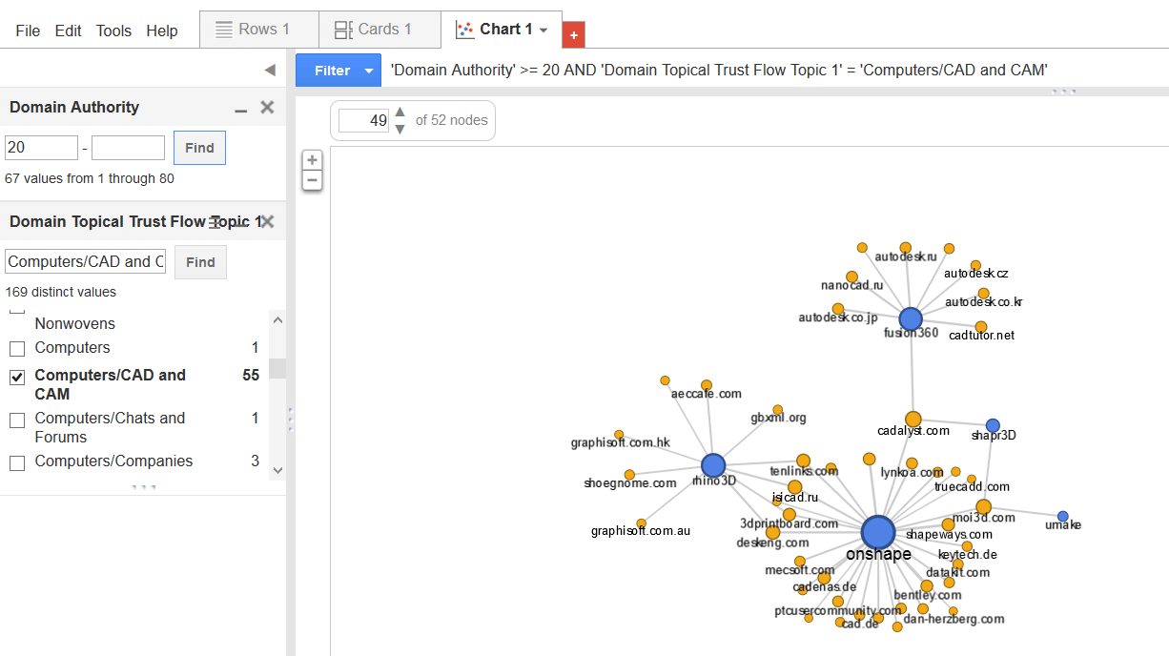Select the onshape node in the graph

[878, 533]
